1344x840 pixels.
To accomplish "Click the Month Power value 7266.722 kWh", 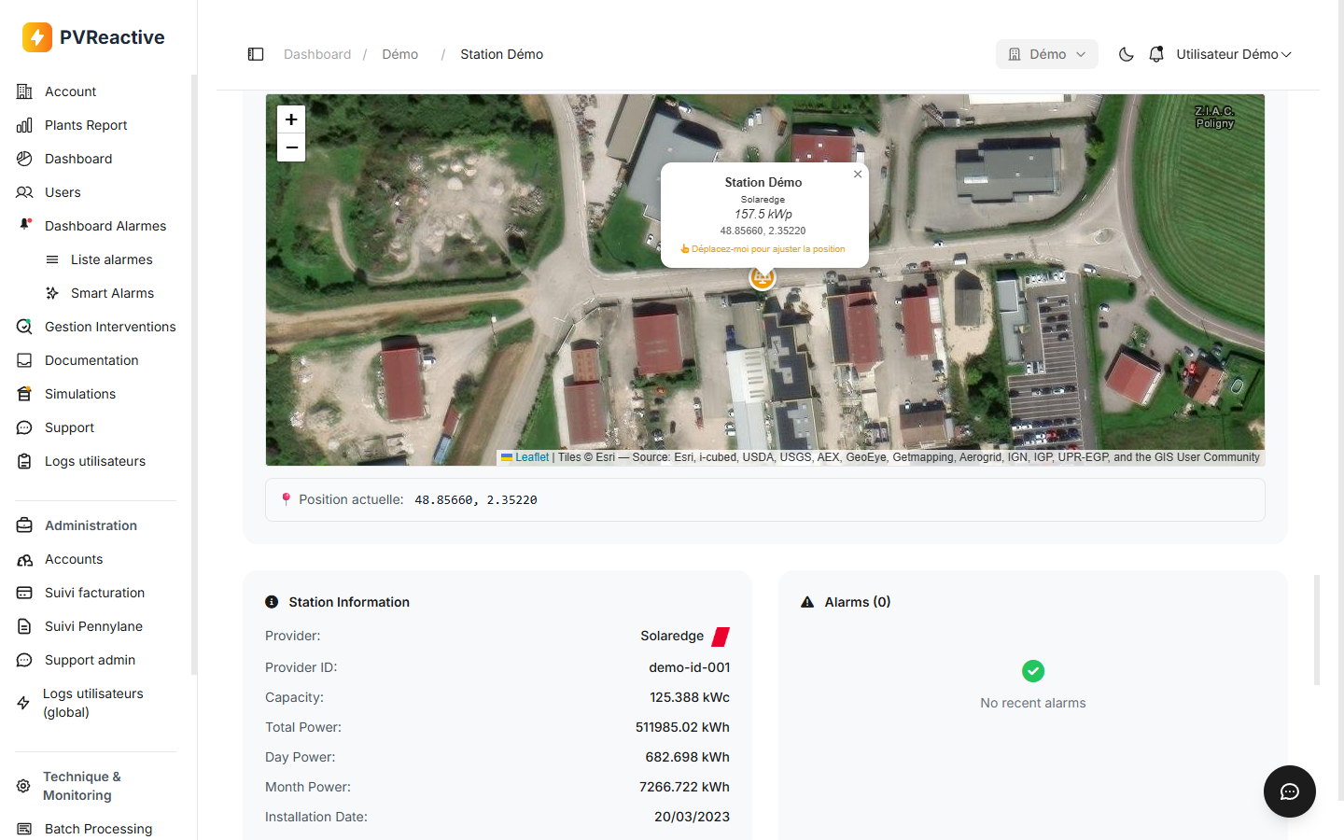I will click(x=684, y=787).
